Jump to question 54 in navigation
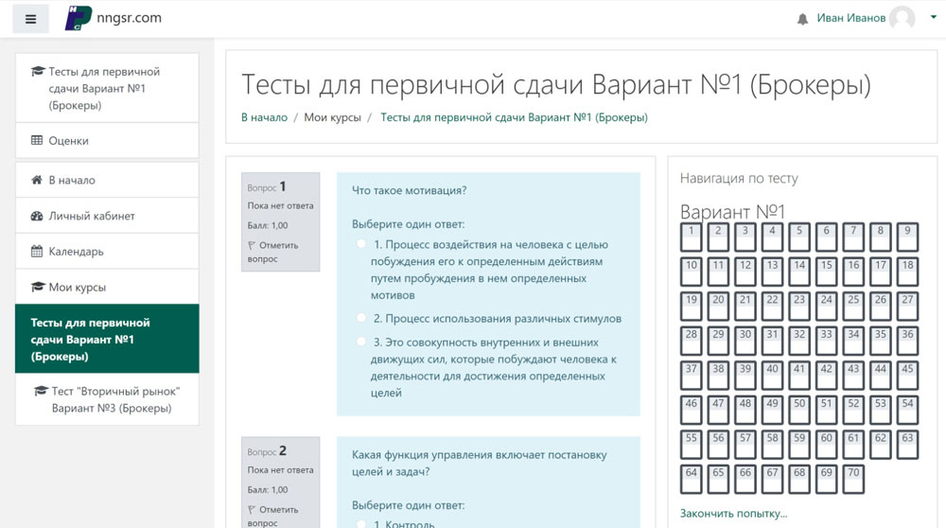 click(907, 411)
